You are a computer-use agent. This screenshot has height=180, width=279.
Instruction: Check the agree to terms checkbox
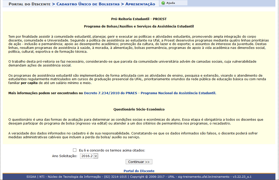[75, 150]
